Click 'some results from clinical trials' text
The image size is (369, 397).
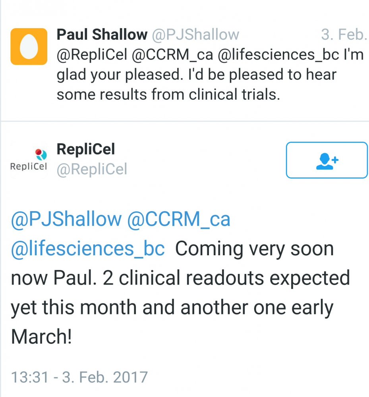(x=168, y=95)
